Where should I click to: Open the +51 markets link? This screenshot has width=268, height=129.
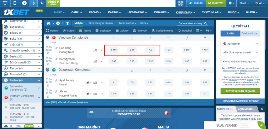(x=95, y=50)
